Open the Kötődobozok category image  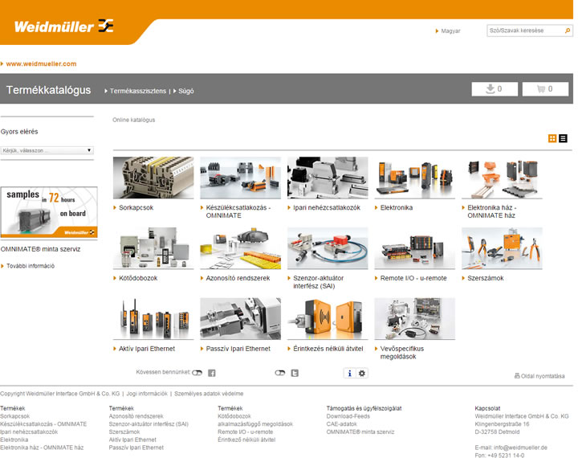(153, 248)
